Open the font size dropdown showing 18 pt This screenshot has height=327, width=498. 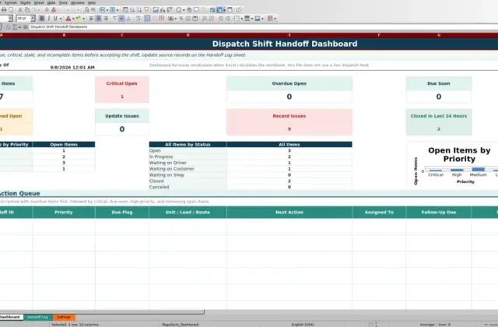(x=33, y=19)
